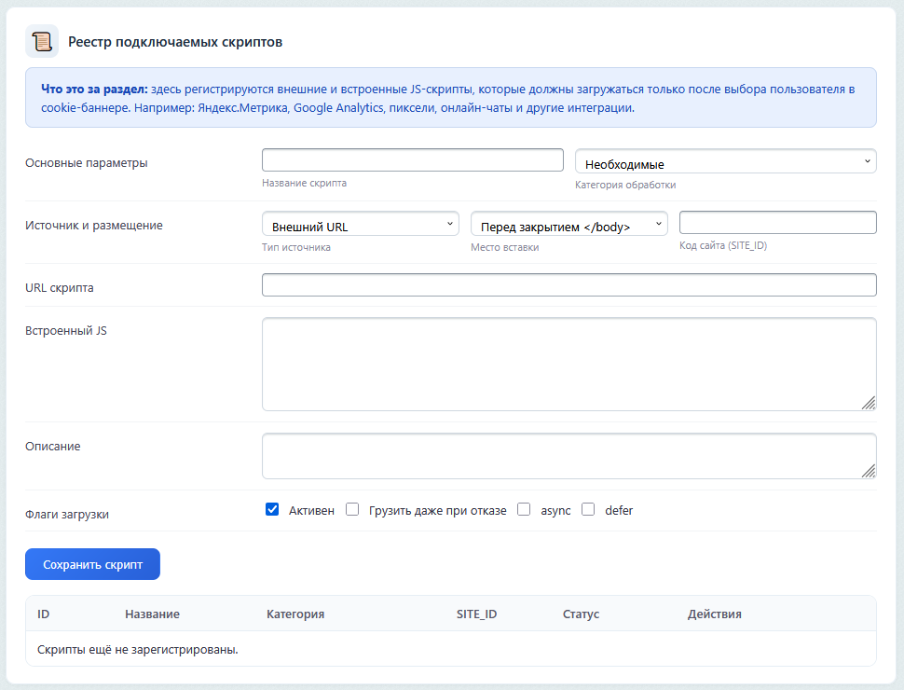The image size is (904, 690).
Task: Enable the async loading flag
Action: coord(524,509)
